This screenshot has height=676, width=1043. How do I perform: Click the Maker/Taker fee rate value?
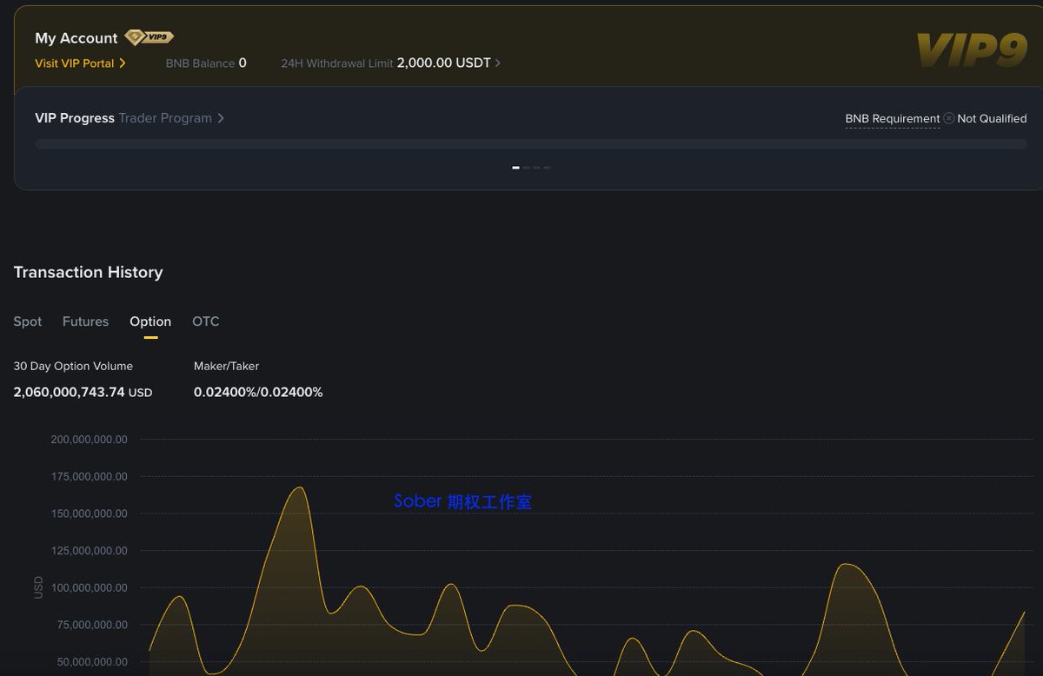point(258,392)
